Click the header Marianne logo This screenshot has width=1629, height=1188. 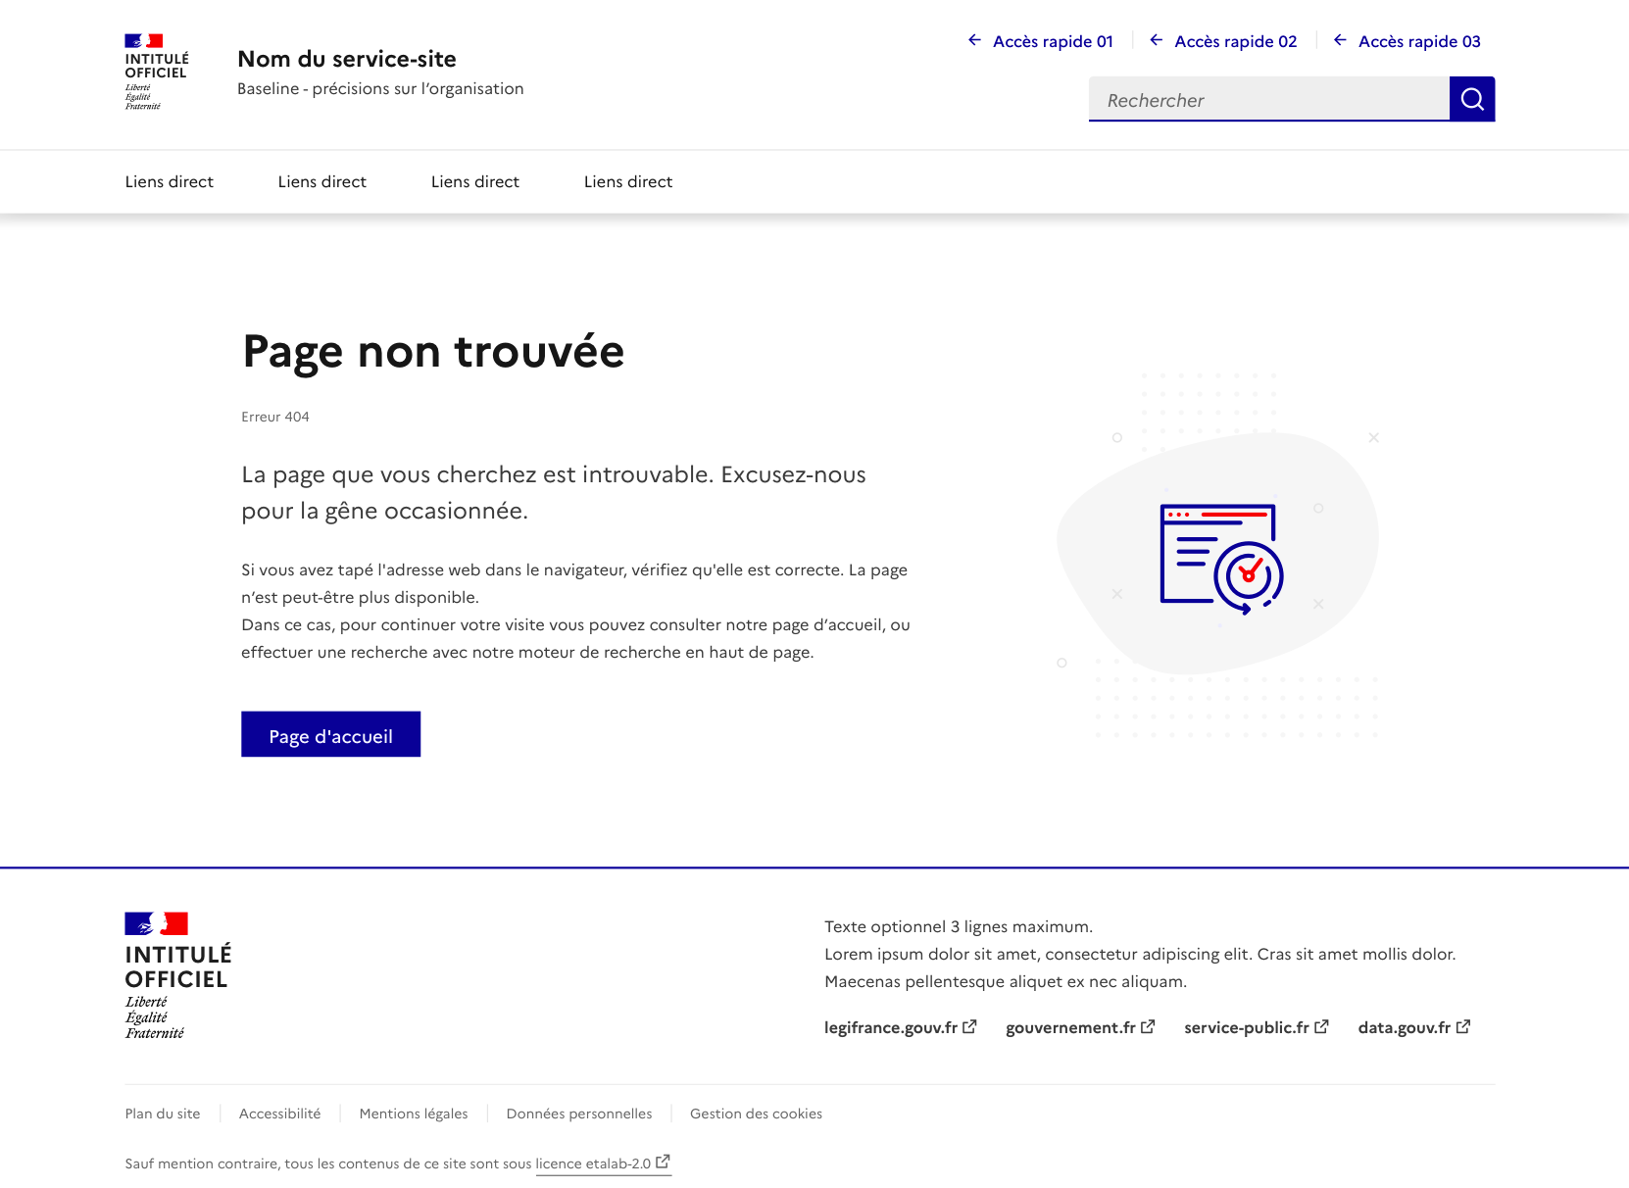pyautogui.click(x=156, y=72)
